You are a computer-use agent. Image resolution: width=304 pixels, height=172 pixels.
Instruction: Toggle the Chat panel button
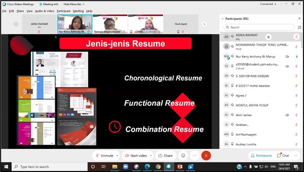pyautogui.click(x=283, y=156)
